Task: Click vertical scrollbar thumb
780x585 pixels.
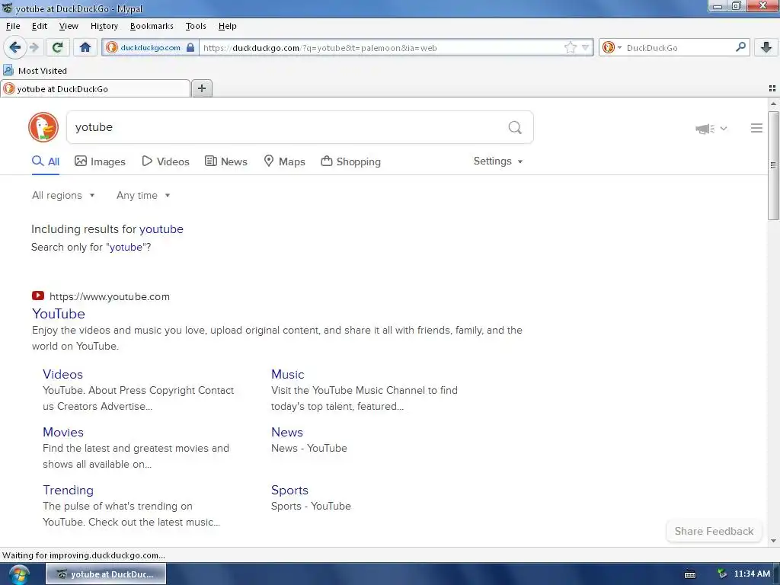Action: [773, 165]
